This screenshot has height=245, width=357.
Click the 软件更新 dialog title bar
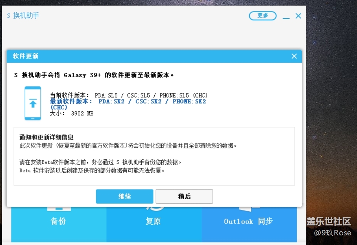pyautogui.click(x=148, y=56)
